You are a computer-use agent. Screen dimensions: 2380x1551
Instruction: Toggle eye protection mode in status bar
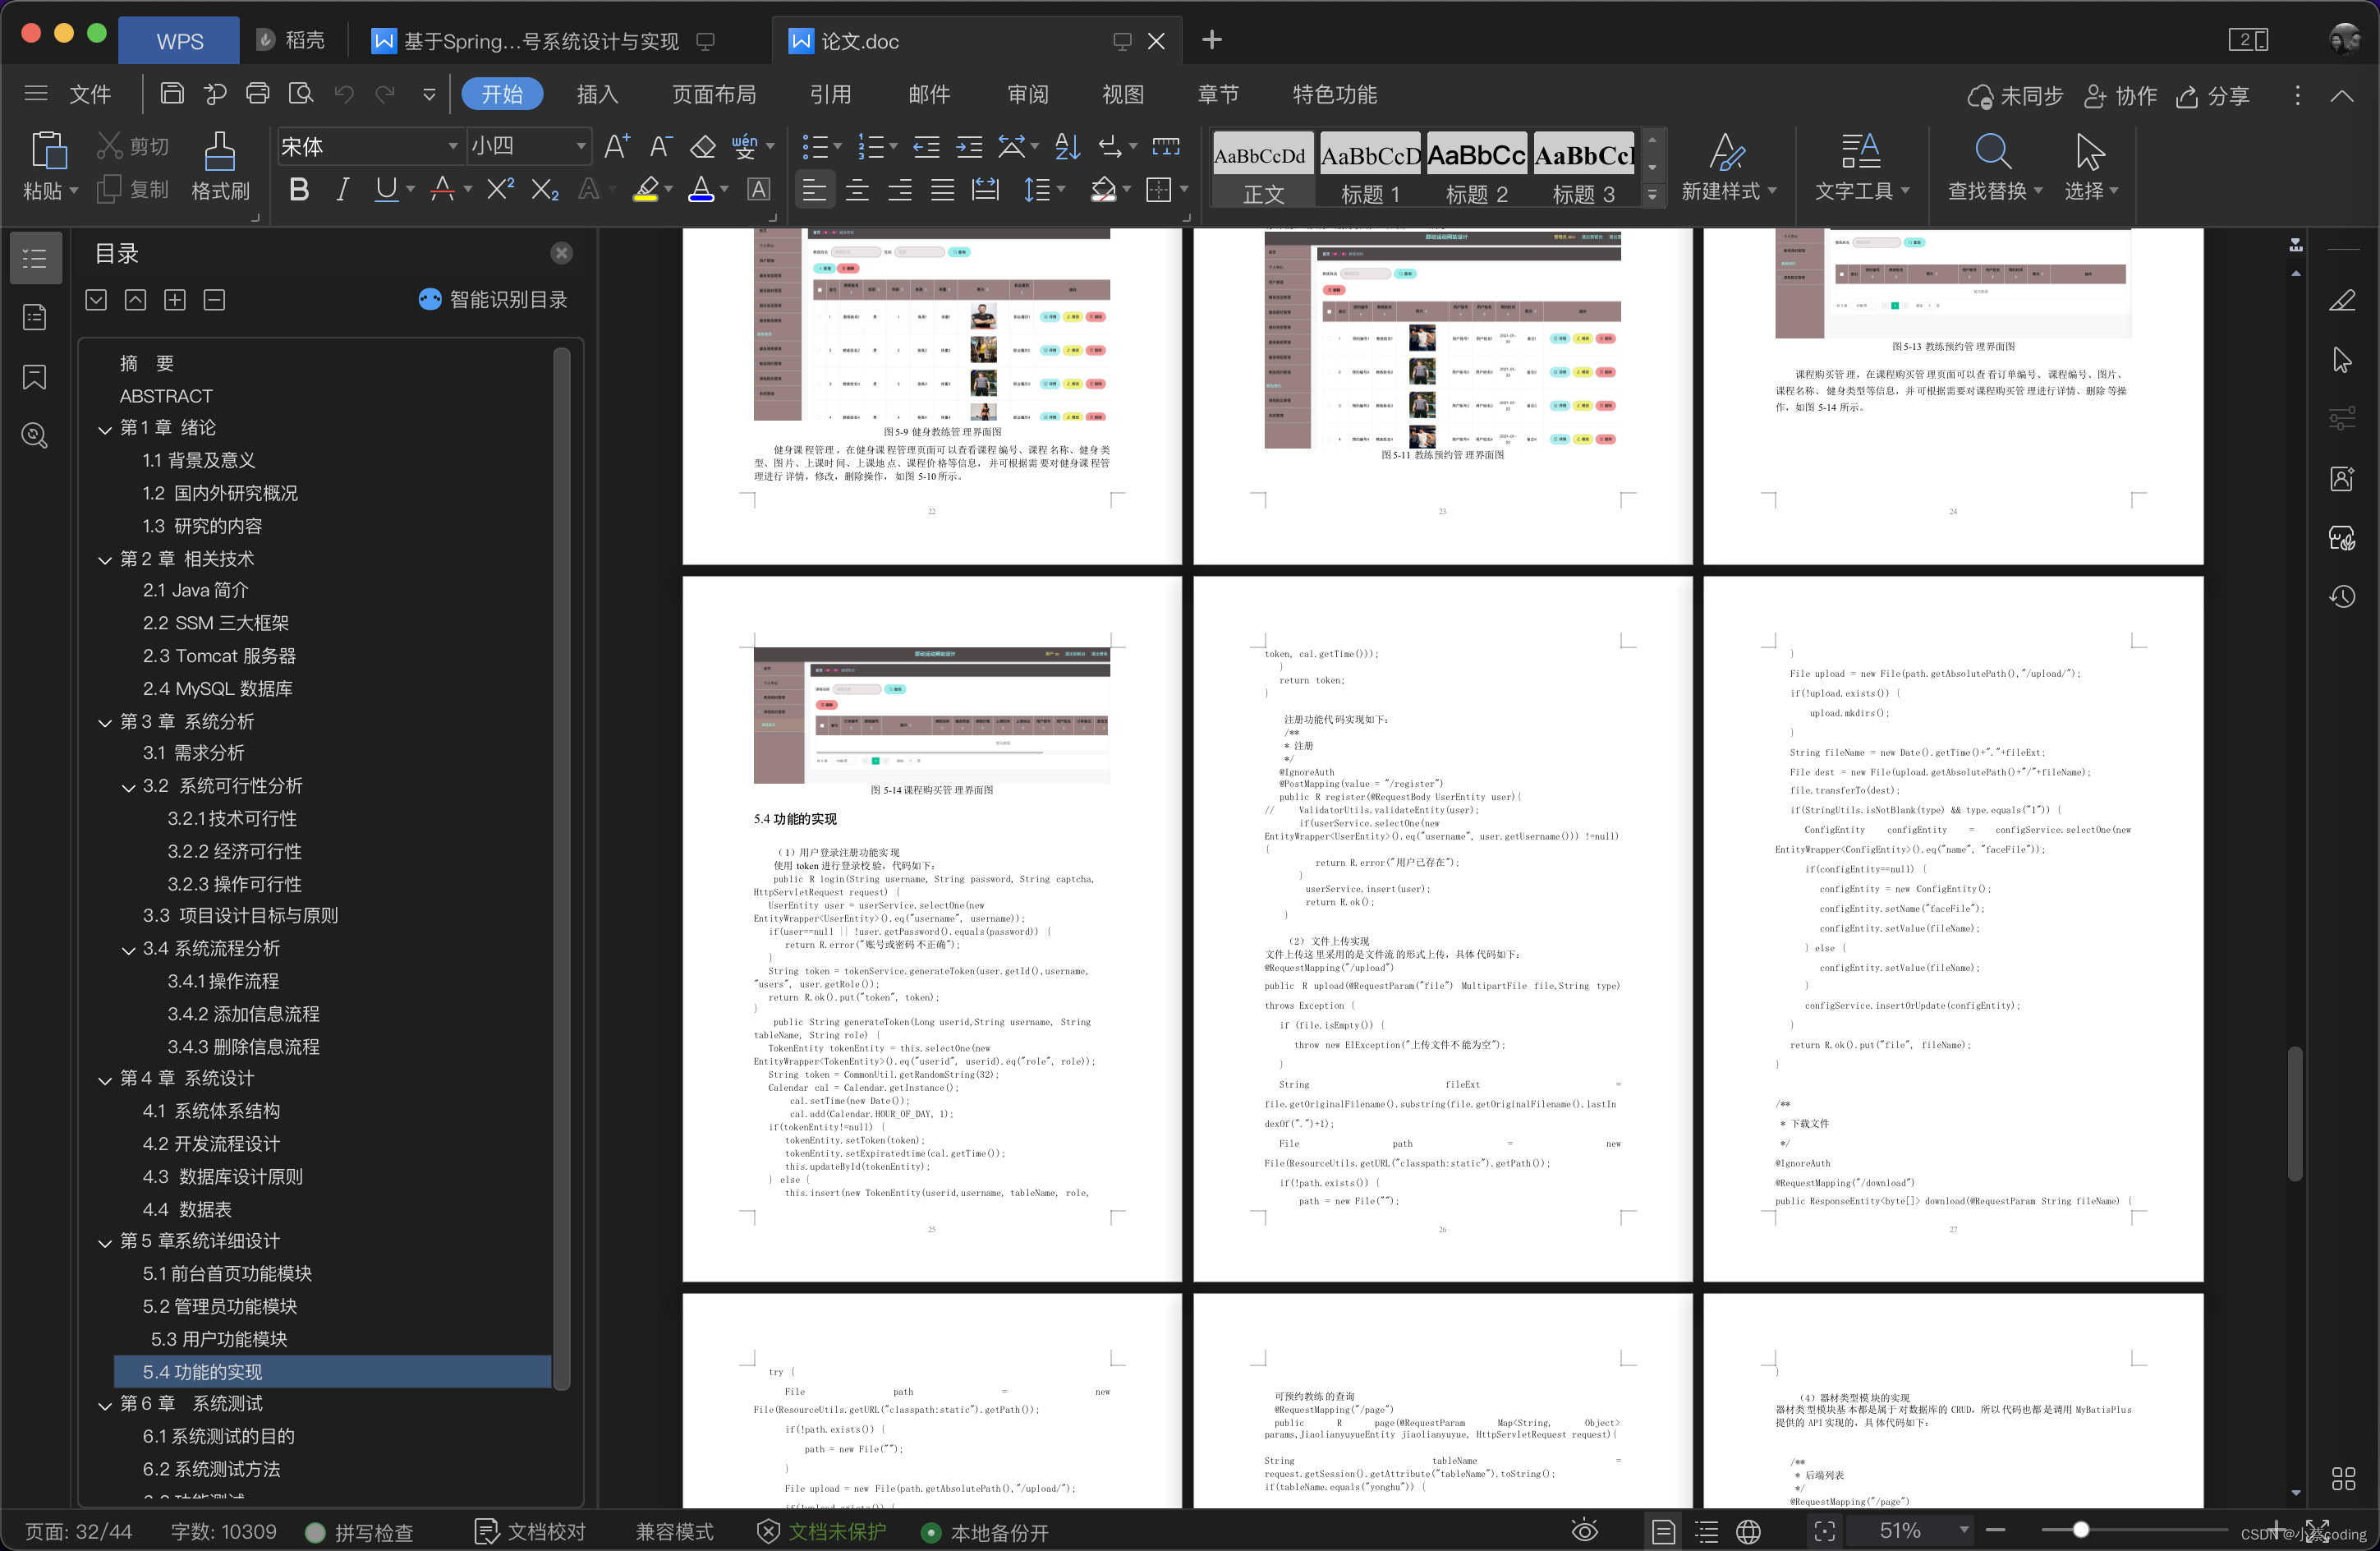point(1584,1531)
